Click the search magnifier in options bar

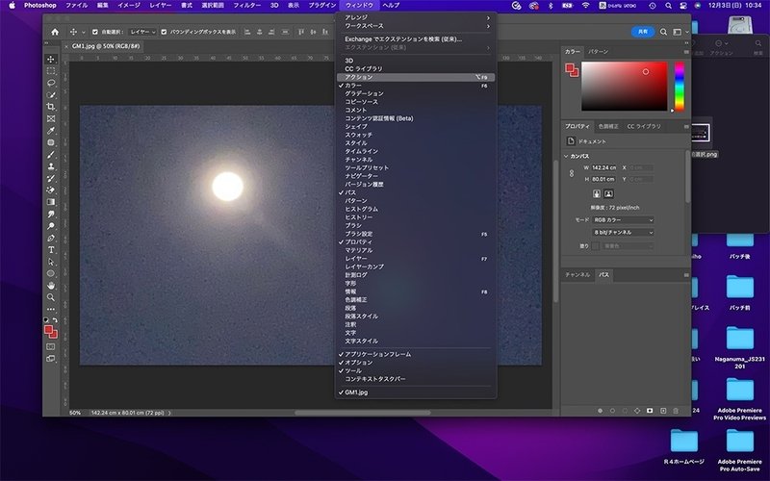663,32
